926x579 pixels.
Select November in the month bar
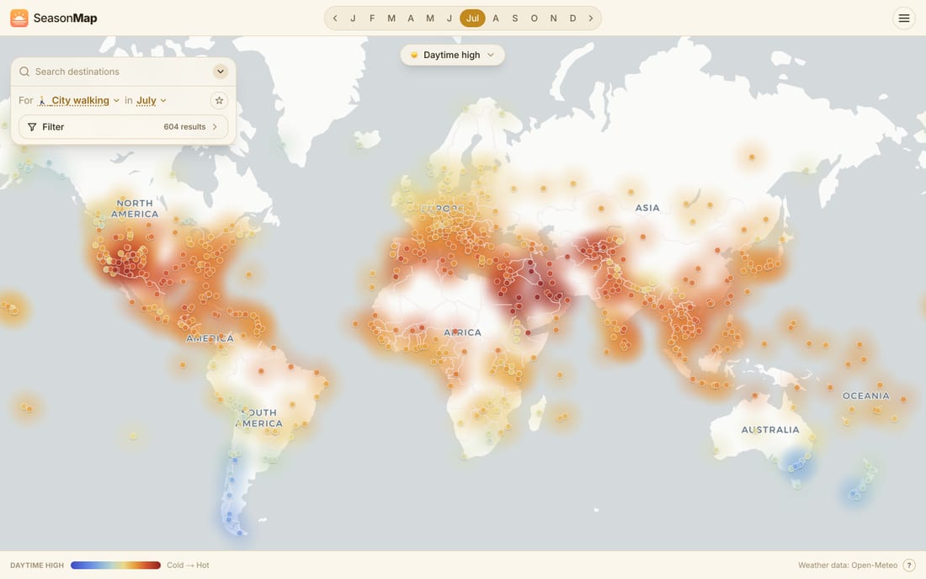pos(553,19)
